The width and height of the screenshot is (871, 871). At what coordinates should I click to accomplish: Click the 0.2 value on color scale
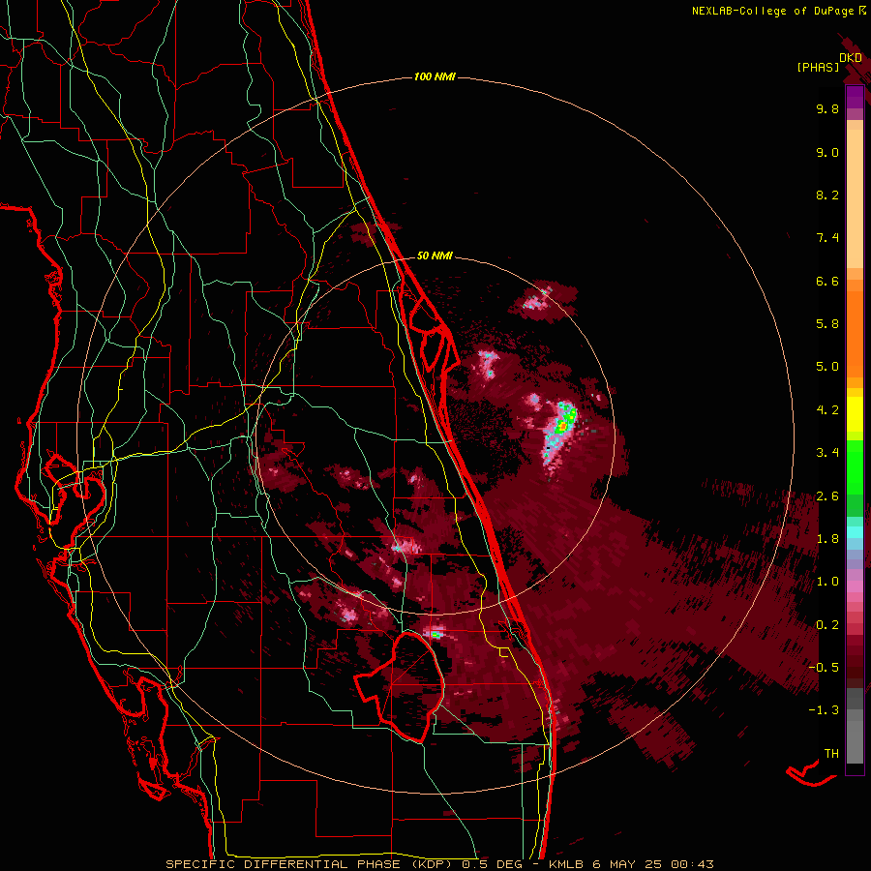827,625
